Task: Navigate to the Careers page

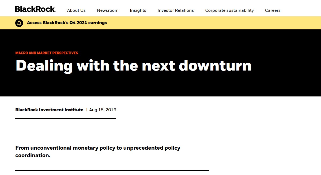Action: pyautogui.click(x=273, y=10)
